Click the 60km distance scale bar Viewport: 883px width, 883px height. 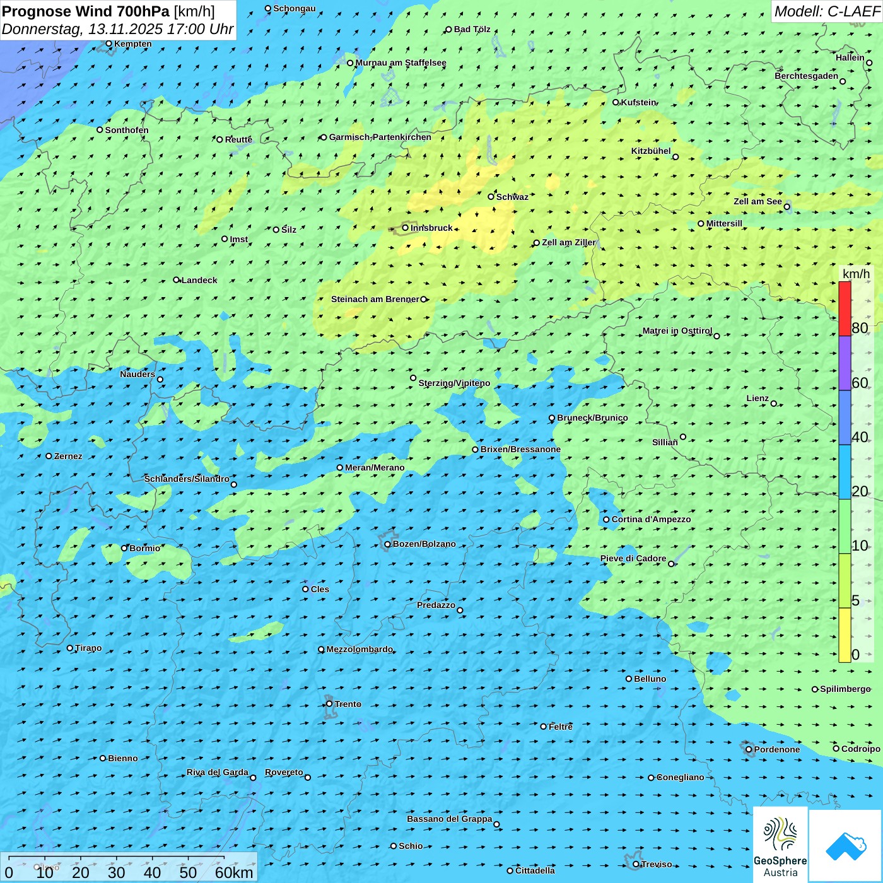coord(117,858)
